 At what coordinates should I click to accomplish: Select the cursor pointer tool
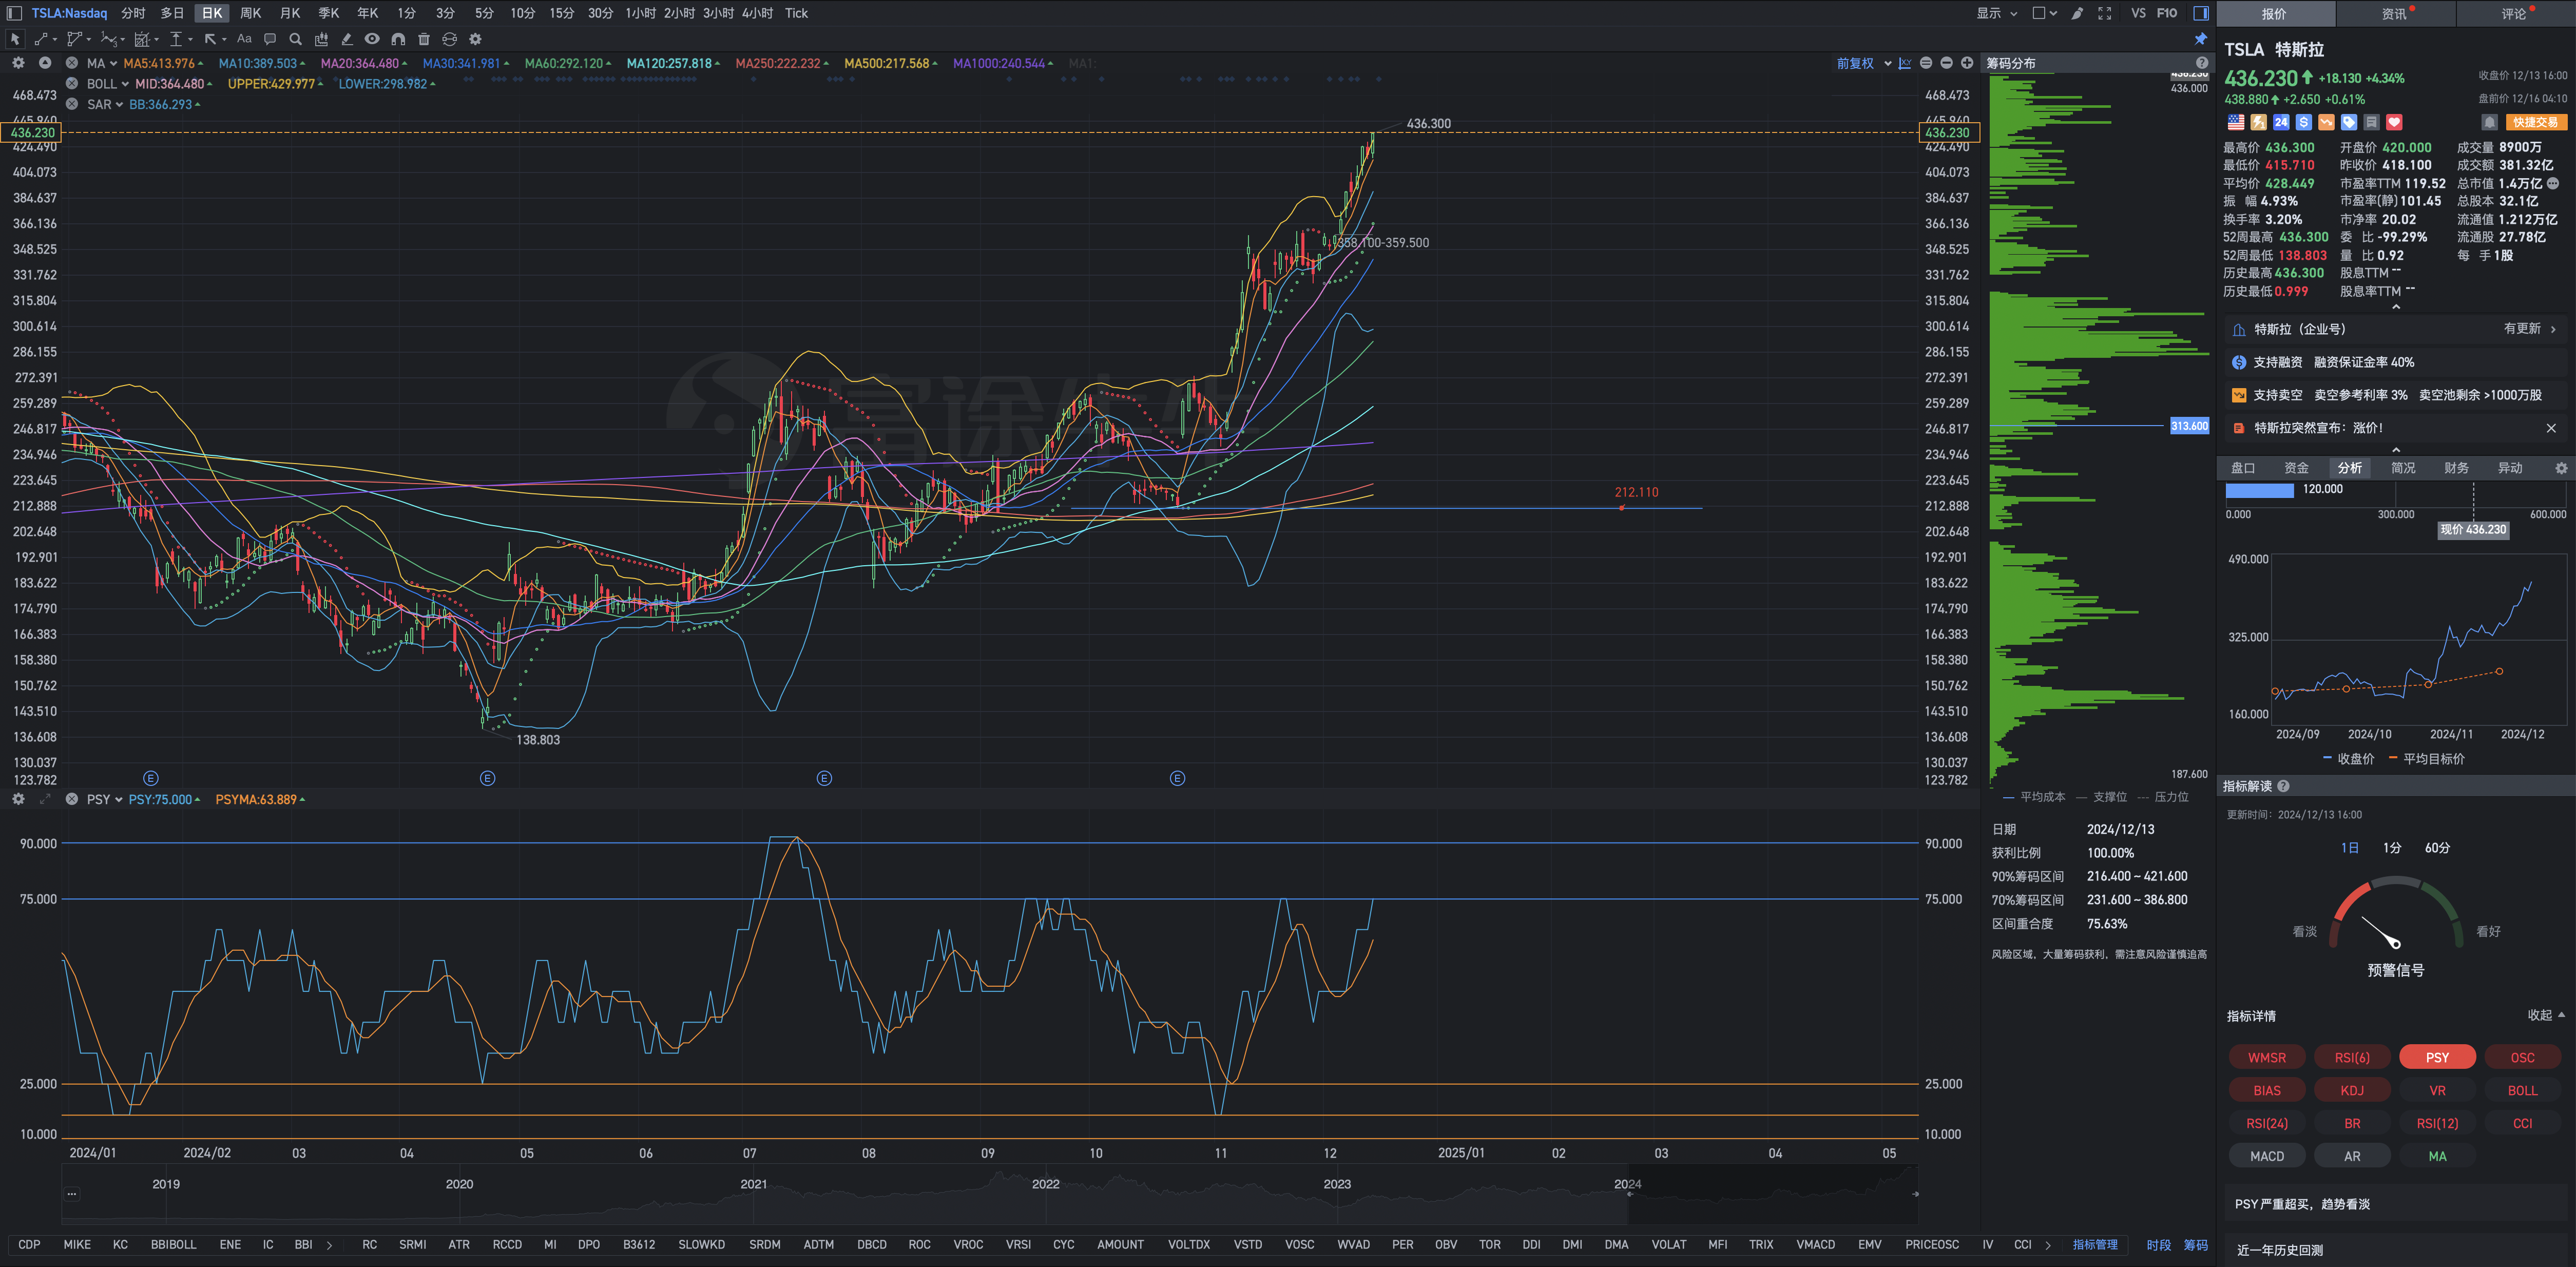point(15,39)
